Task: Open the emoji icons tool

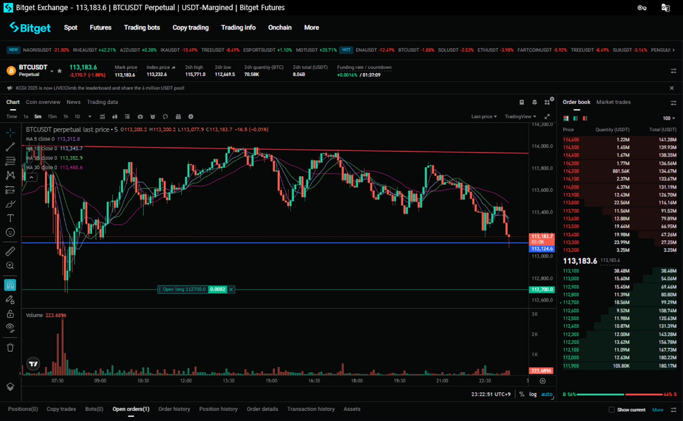Action: click(10, 233)
